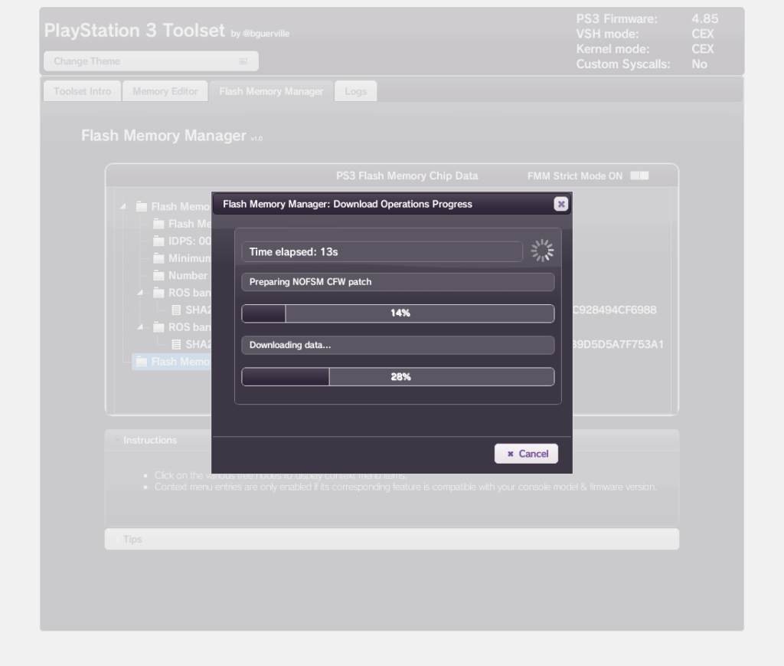The height and width of the screenshot is (666, 784).
Task: Click the root Flash Memory folder icon
Action: [x=142, y=207]
